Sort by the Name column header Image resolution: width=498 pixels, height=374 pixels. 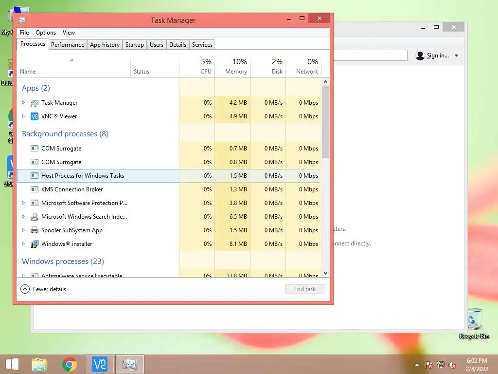(73, 67)
